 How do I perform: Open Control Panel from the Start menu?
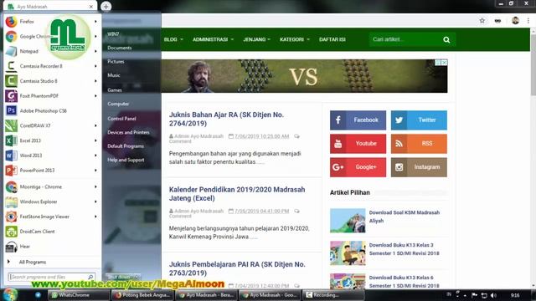click(121, 119)
